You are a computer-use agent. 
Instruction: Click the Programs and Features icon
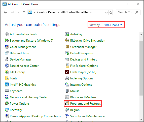pyautogui.click(x=67, y=104)
